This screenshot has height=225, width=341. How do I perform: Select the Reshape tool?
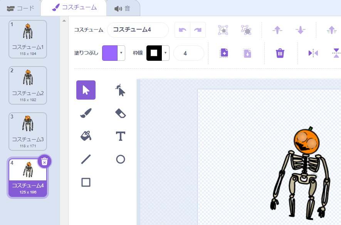(x=120, y=90)
